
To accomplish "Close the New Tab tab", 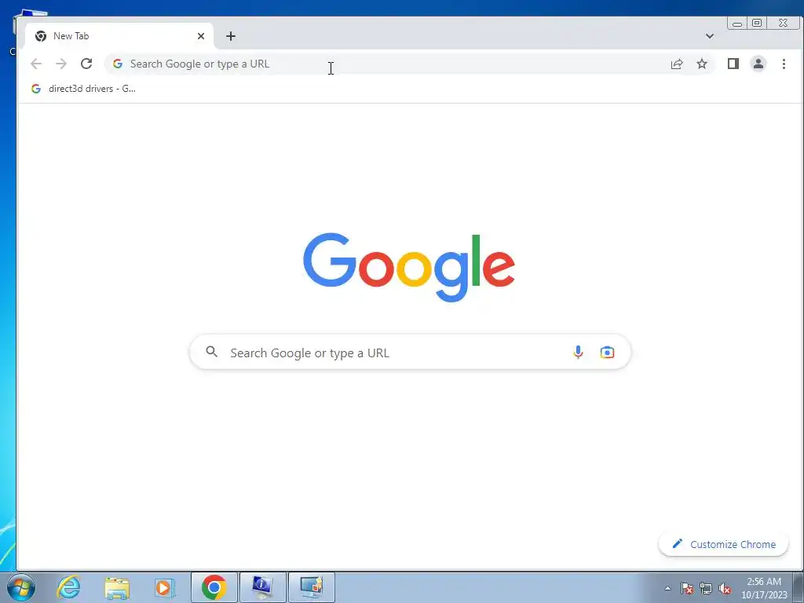I will coord(201,36).
